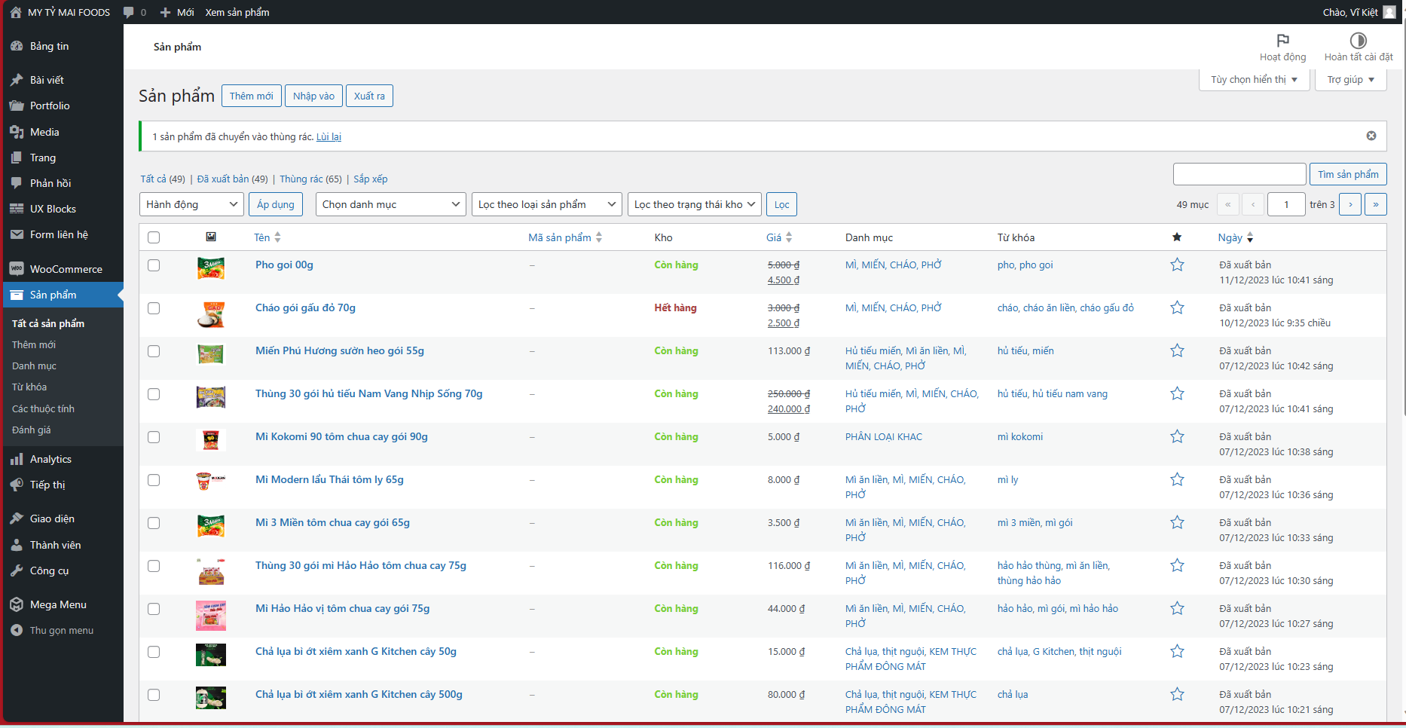Open the Hành động bulk actions dropdown
1406x728 pixels.
[x=191, y=204]
